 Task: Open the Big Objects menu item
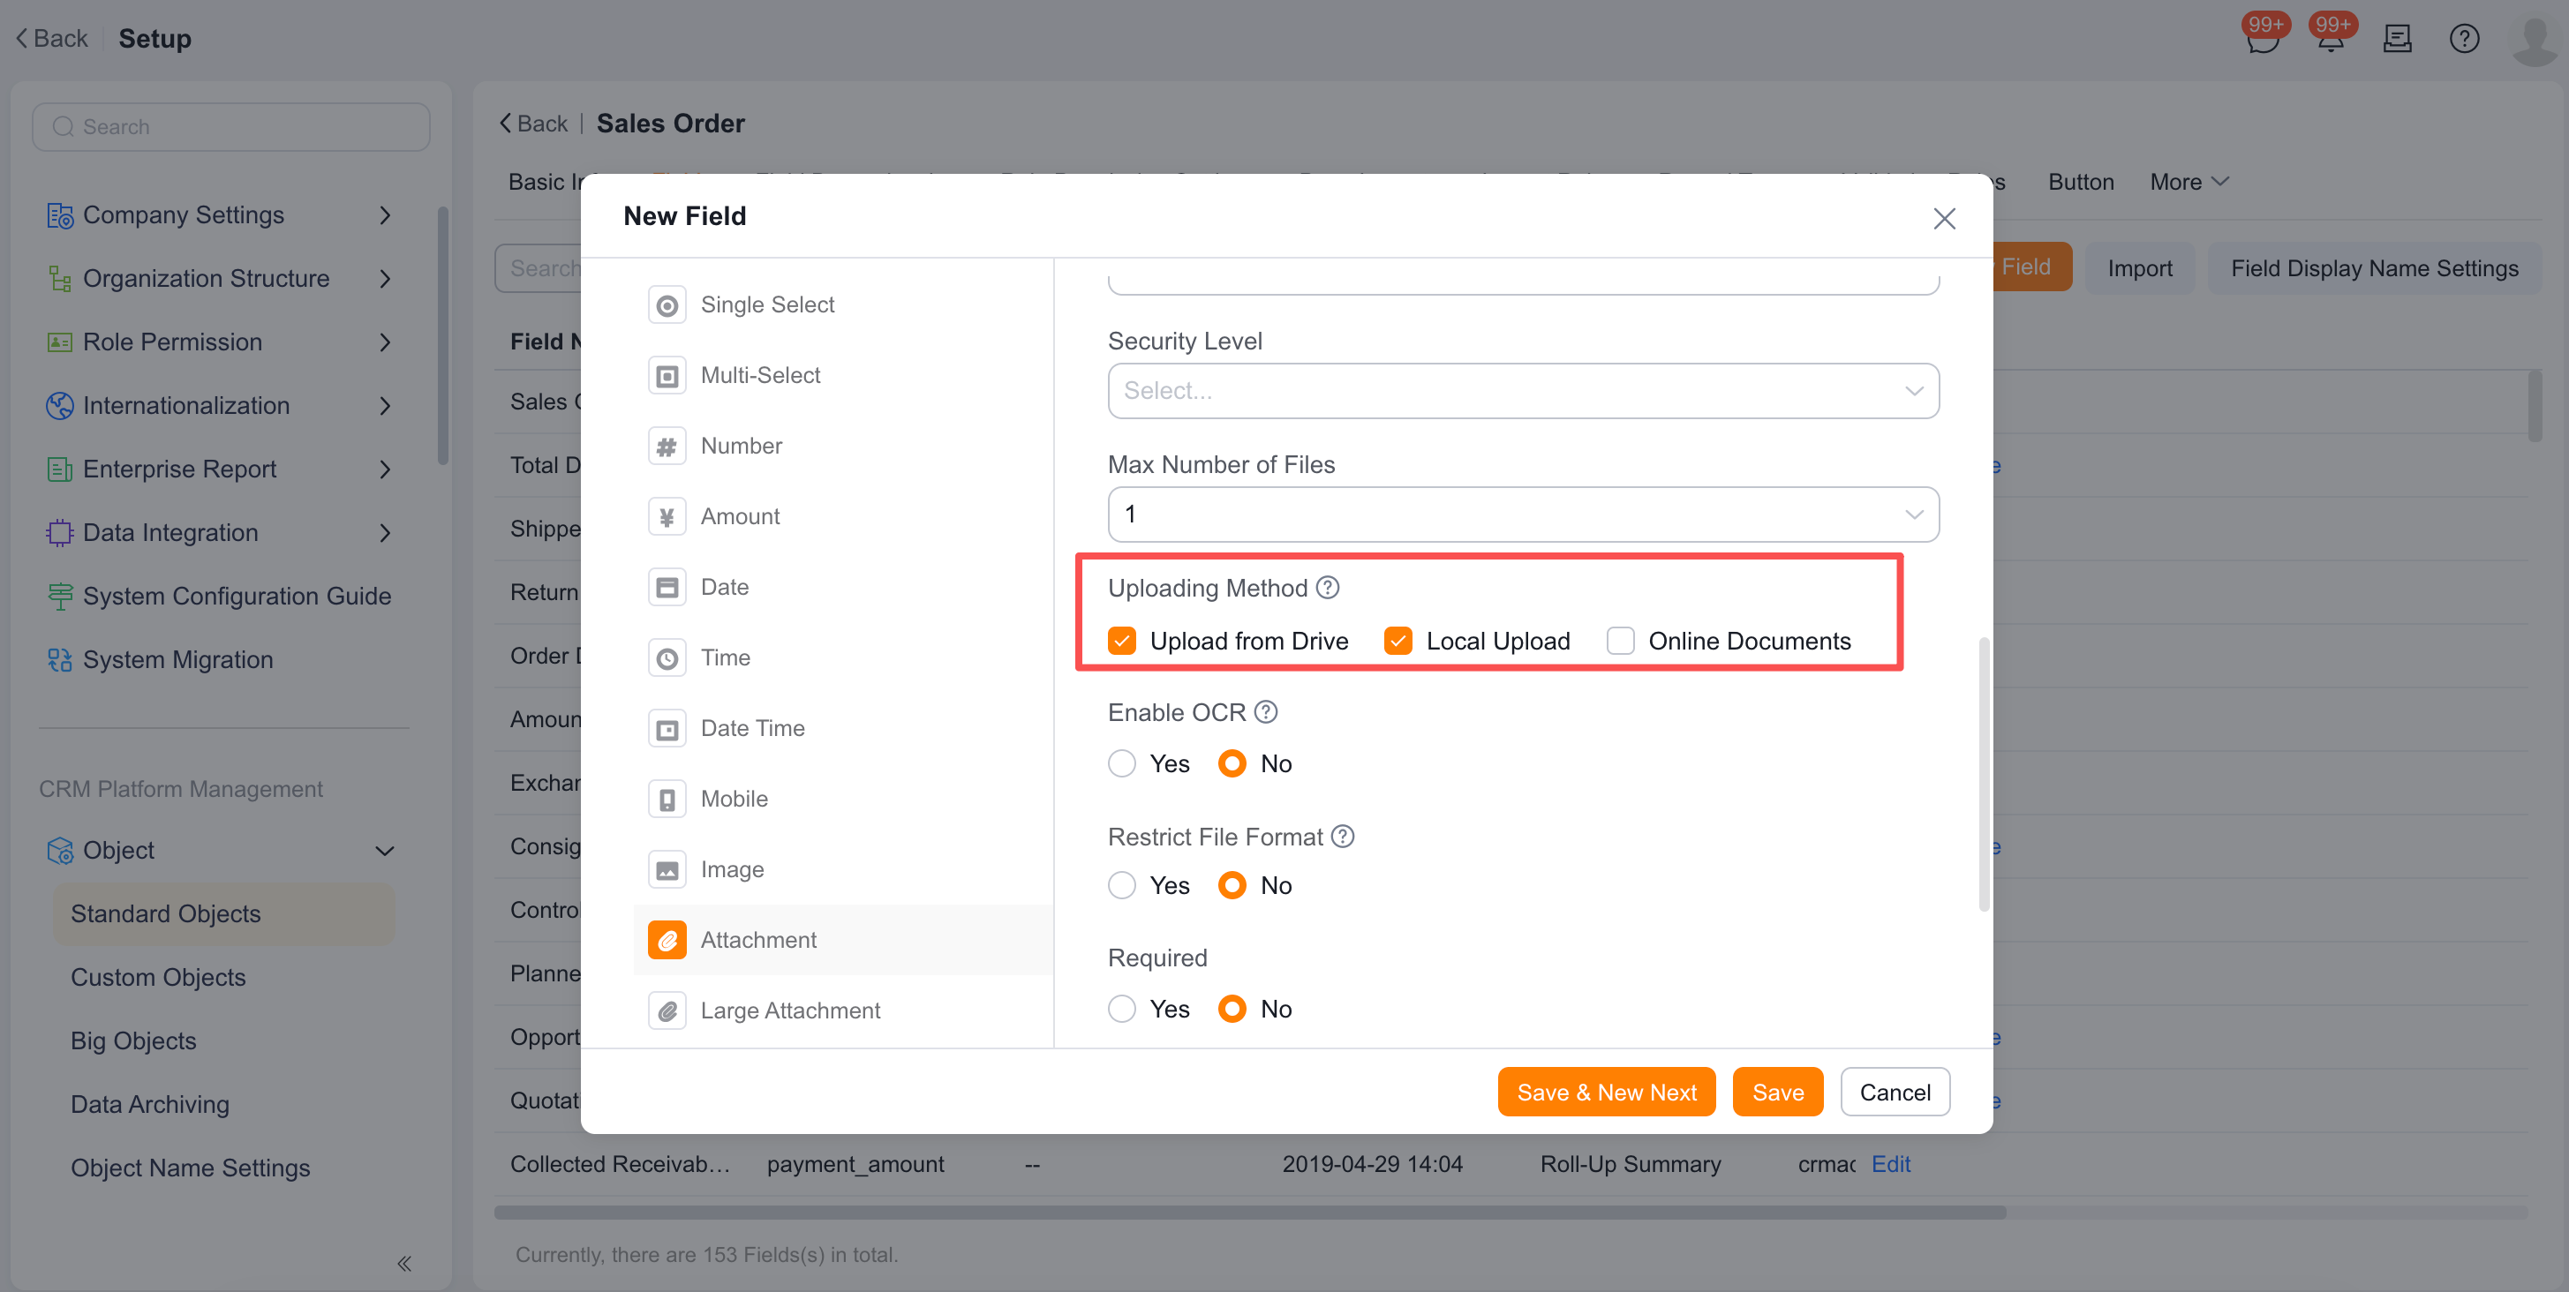tap(133, 1040)
